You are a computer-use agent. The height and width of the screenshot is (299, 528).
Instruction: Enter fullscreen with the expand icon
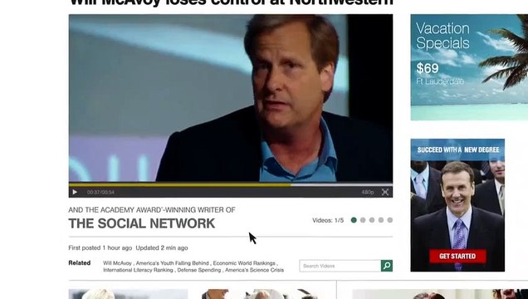pos(385,192)
